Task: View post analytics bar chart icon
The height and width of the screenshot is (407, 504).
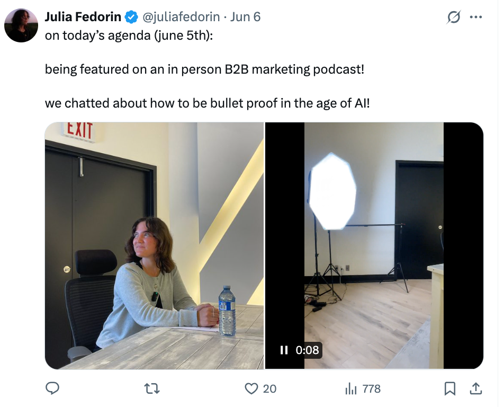Action: pos(350,389)
